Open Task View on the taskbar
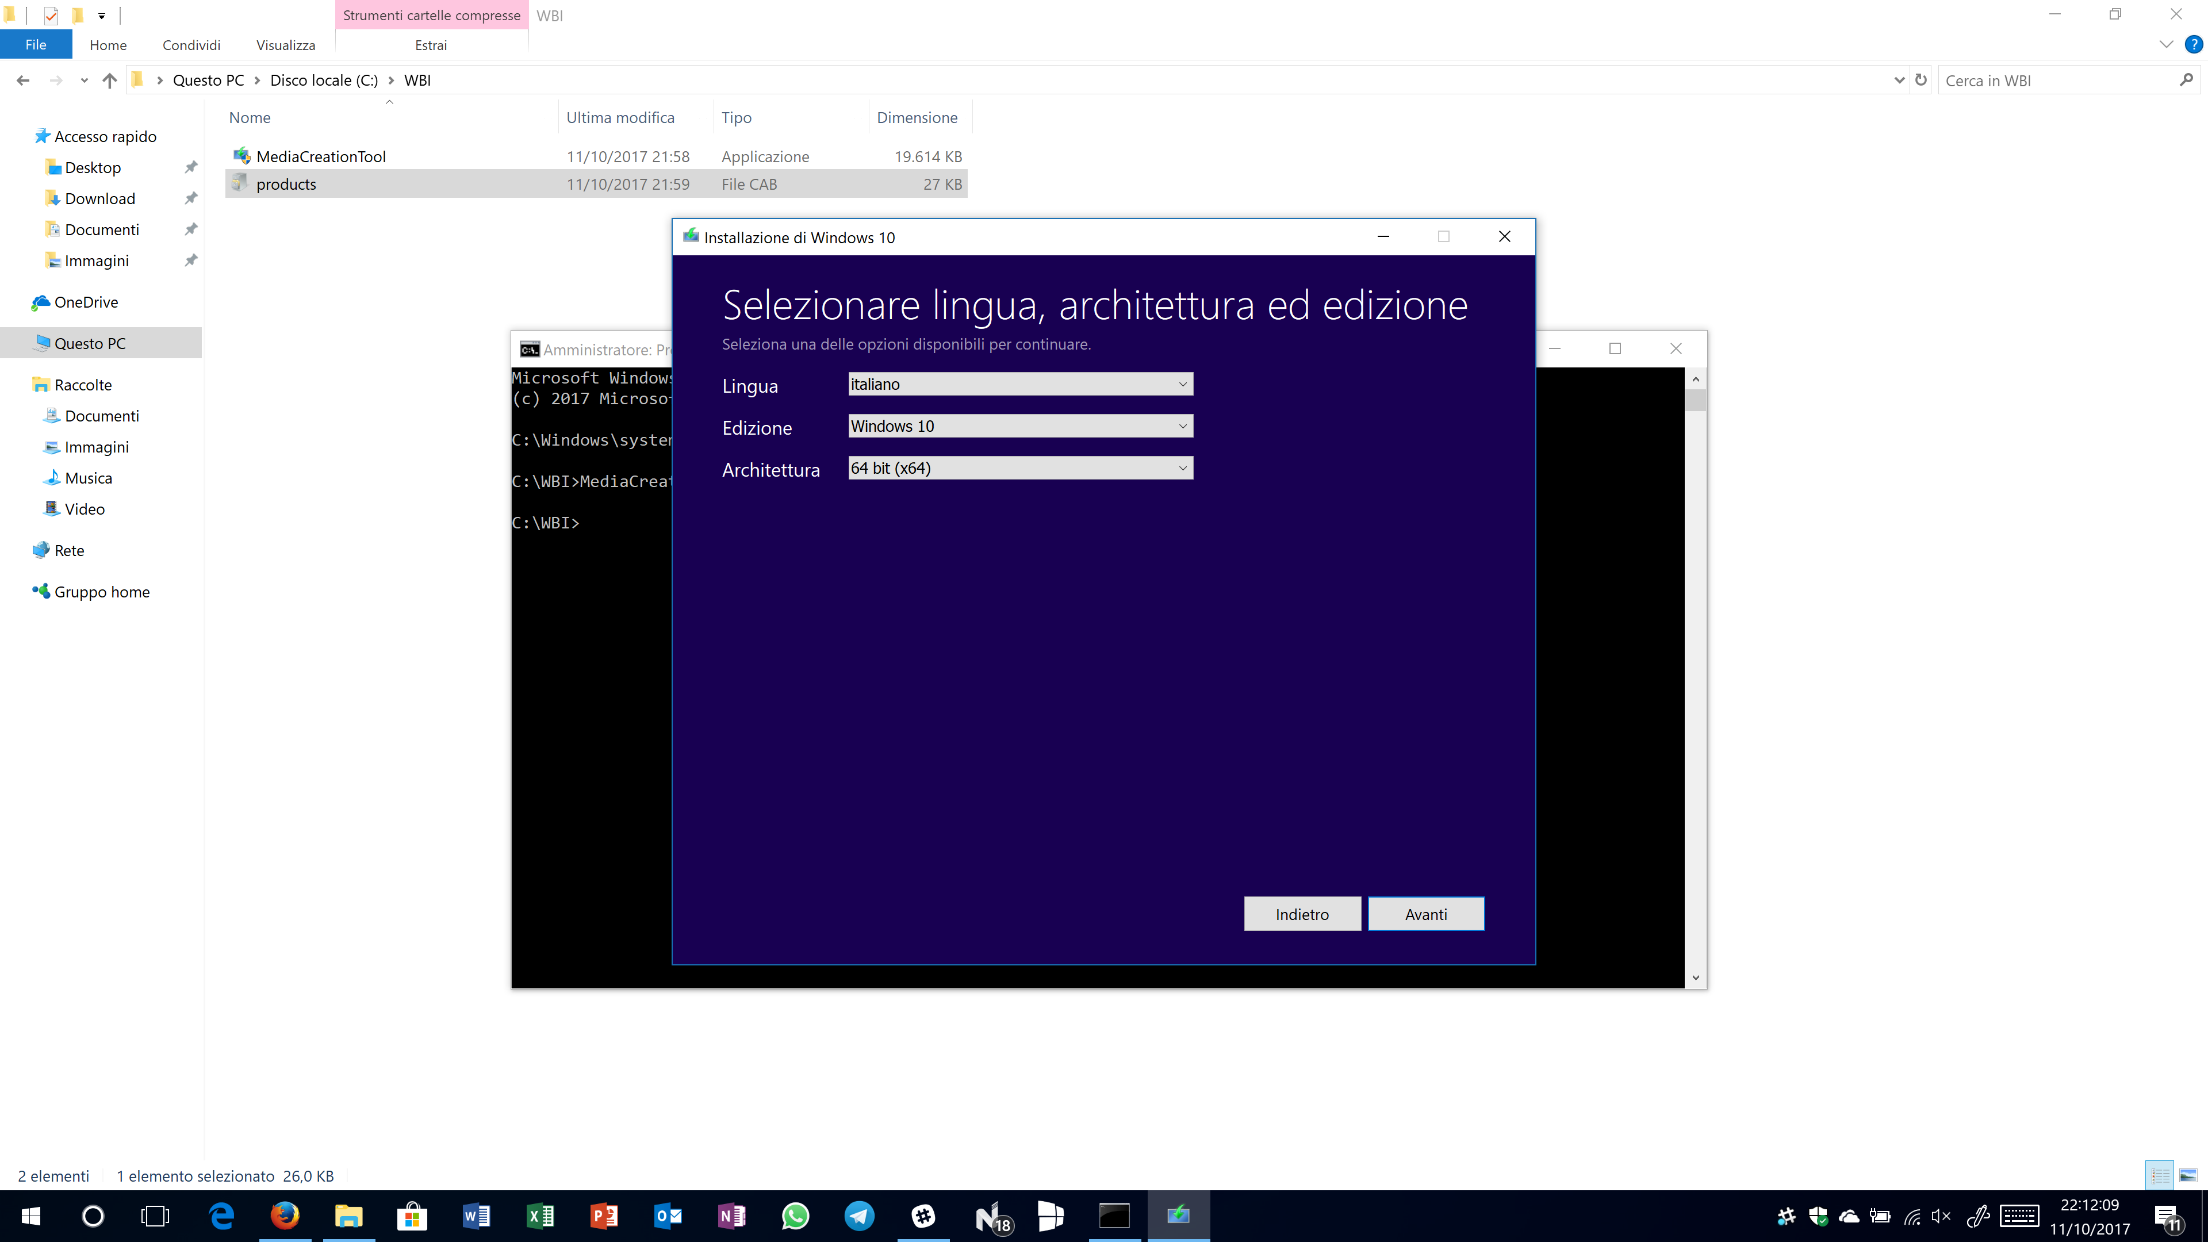Viewport: 2208px width, 1242px height. tap(155, 1216)
